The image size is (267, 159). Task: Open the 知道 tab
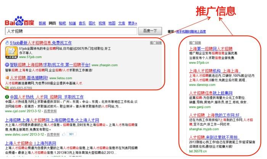tap(72, 23)
